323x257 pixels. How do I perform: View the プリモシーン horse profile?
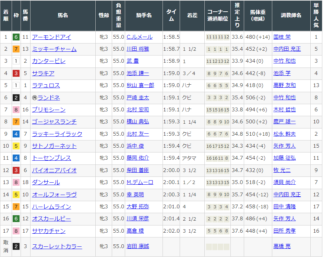[x=49, y=110]
